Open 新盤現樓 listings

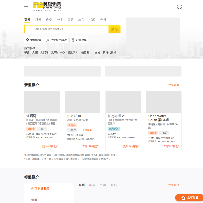pyautogui.click(x=79, y=40)
